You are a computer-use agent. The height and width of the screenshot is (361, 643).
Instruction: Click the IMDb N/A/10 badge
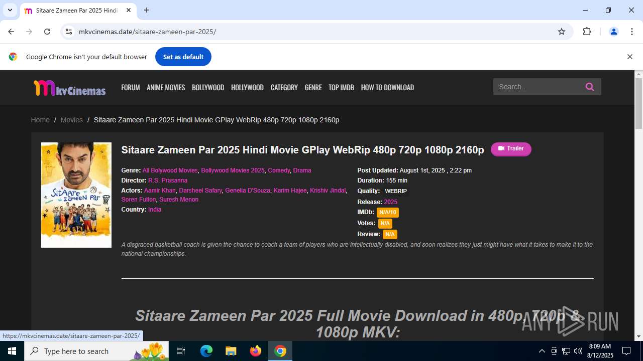click(387, 213)
